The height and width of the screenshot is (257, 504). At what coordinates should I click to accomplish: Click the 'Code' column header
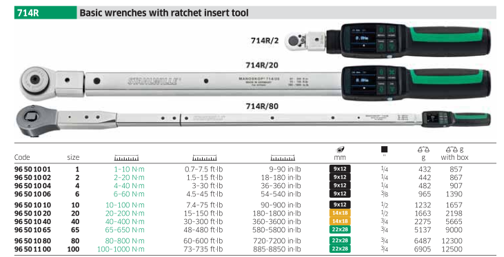[x=22, y=157]
